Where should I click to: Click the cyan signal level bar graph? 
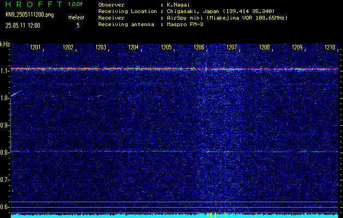tap(174, 216)
